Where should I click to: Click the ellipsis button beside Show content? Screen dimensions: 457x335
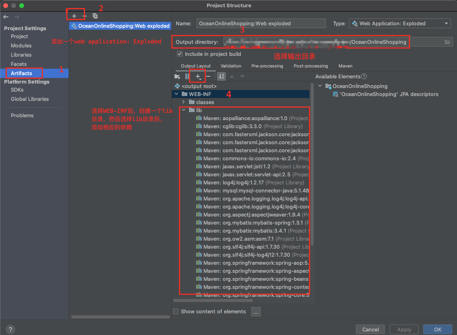256,312
